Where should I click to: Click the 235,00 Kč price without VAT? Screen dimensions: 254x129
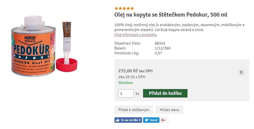point(128,71)
